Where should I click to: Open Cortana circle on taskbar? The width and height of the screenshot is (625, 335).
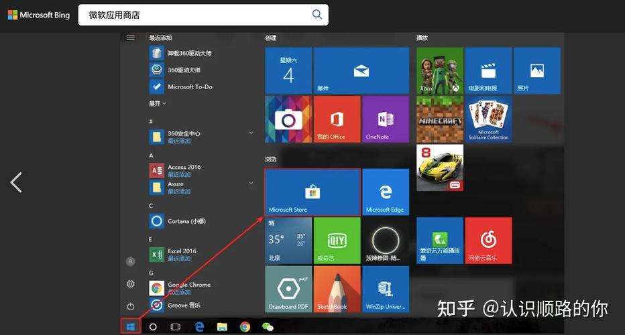pos(153,327)
